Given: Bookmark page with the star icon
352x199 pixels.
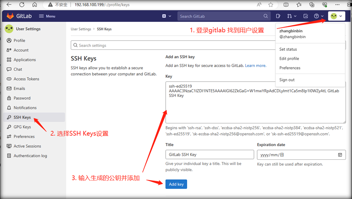Looking at the screenshot, I should click(271, 5).
